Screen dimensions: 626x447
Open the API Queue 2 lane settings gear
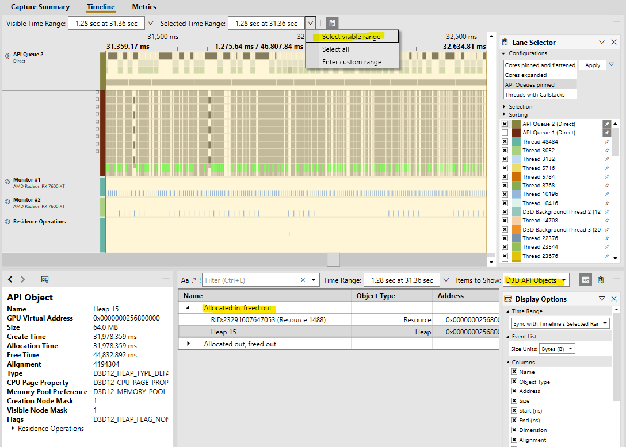click(7, 56)
